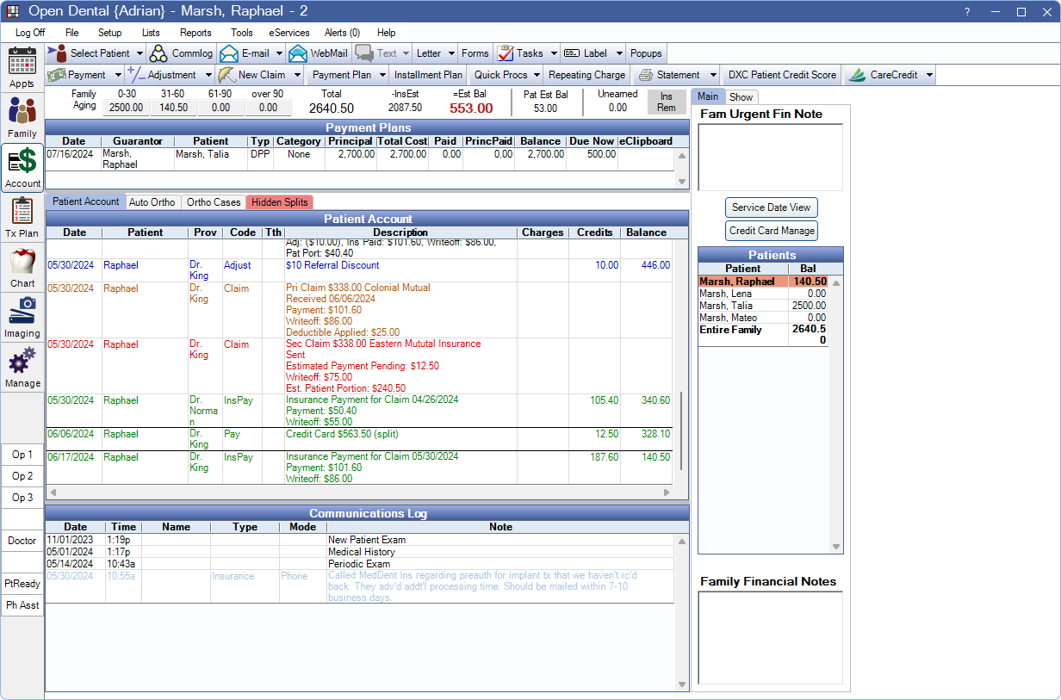Click the Statement toolbar button
1061x700 pixels.
coord(670,75)
